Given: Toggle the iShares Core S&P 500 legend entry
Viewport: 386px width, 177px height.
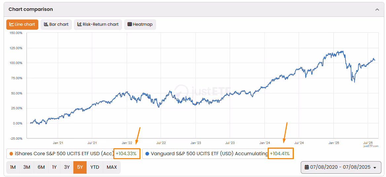Looking at the screenshot, I should click(x=73, y=154).
